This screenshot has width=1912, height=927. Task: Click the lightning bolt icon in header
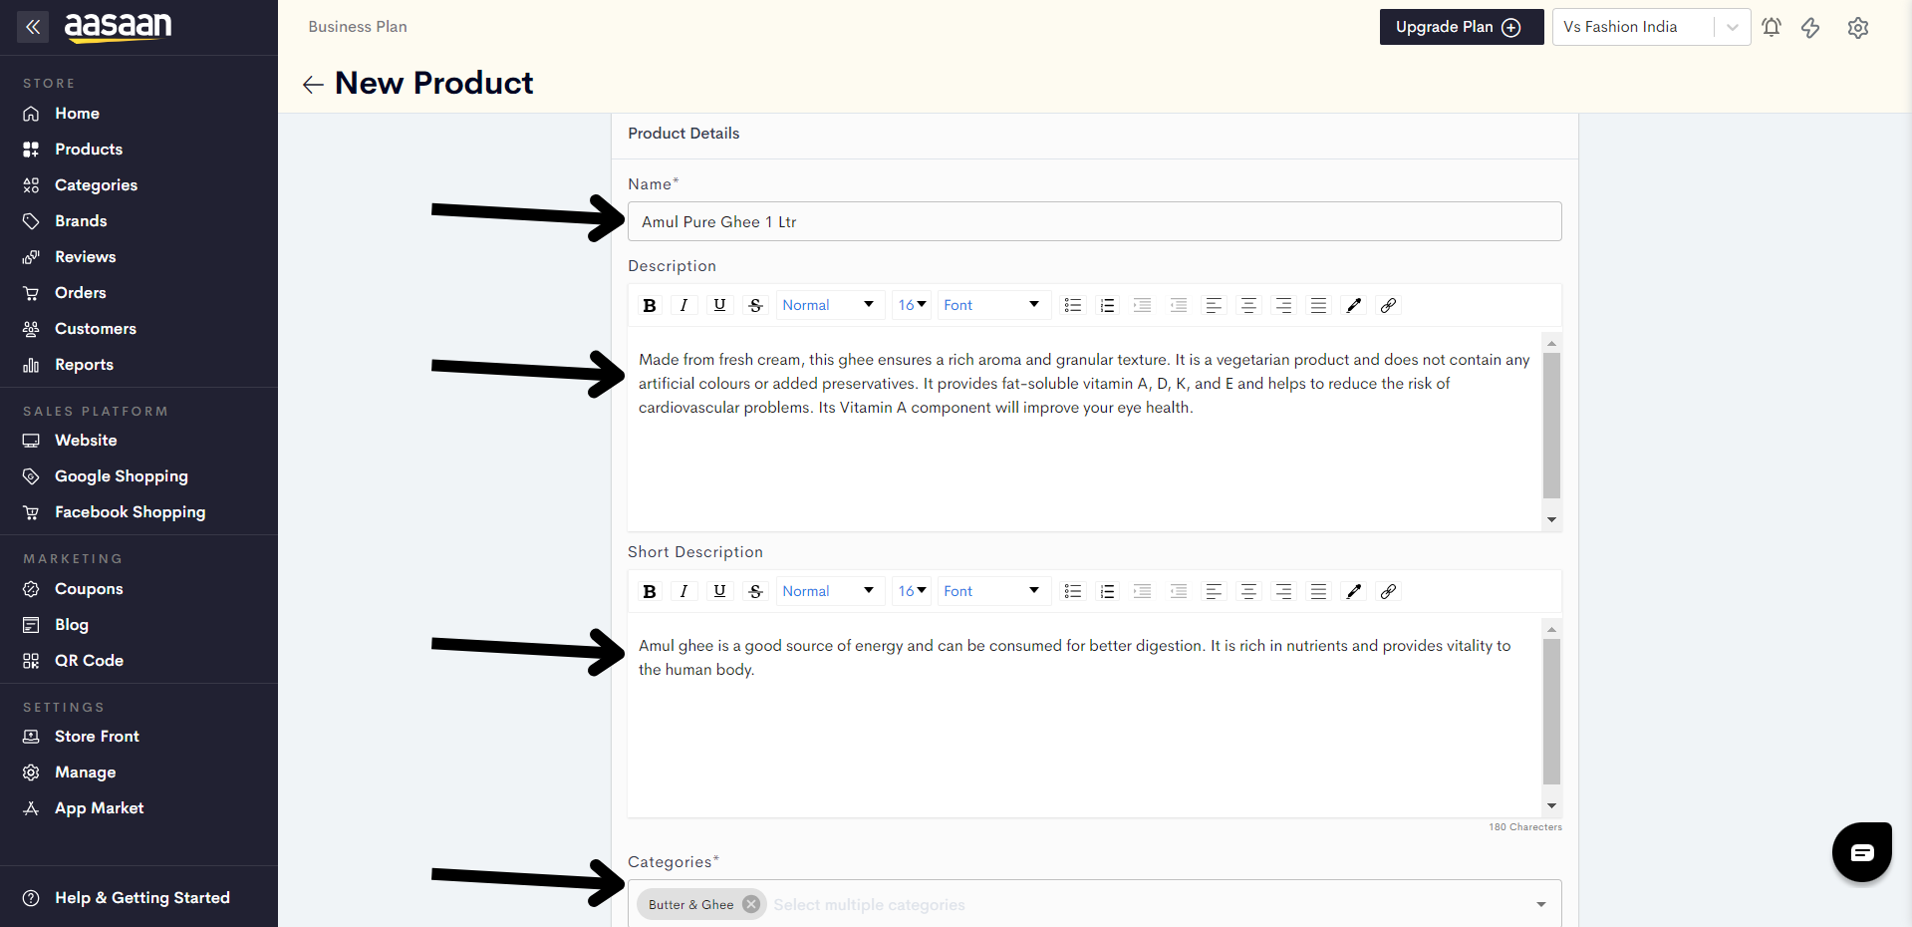[x=1810, y=27]
